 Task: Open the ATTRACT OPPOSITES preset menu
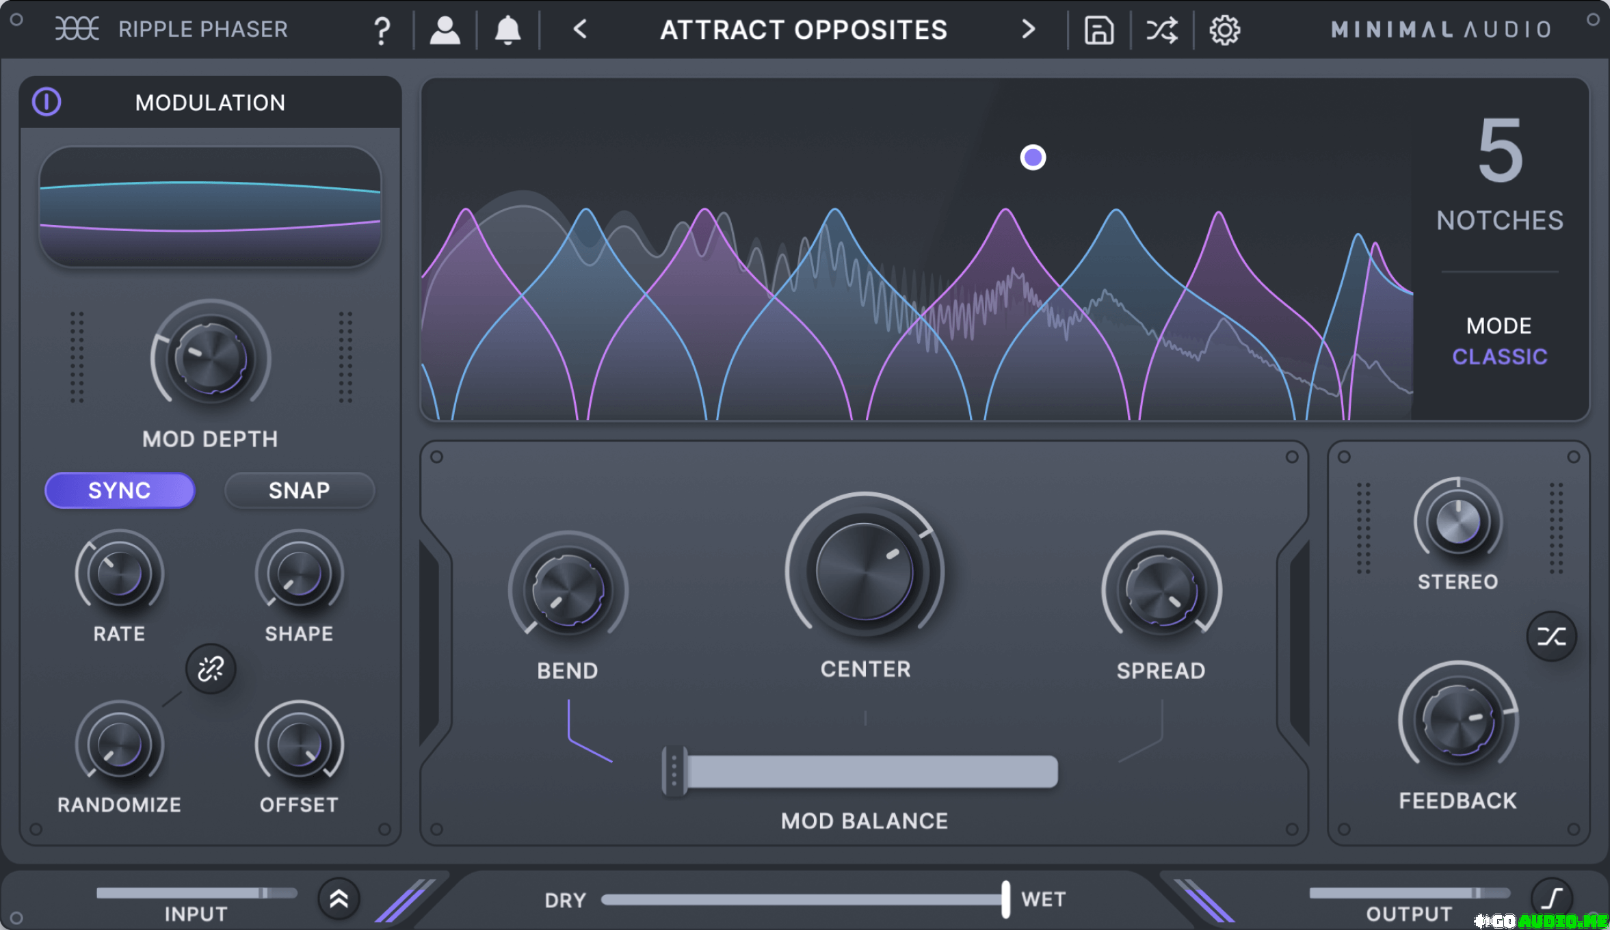804,30
